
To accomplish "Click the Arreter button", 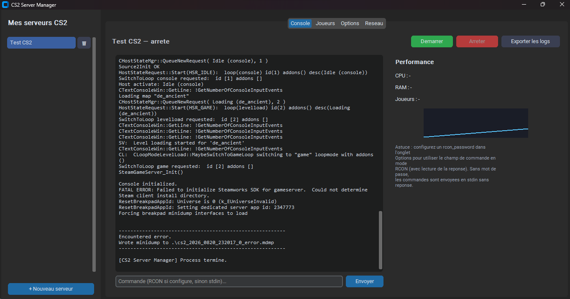I will [477, 41].
